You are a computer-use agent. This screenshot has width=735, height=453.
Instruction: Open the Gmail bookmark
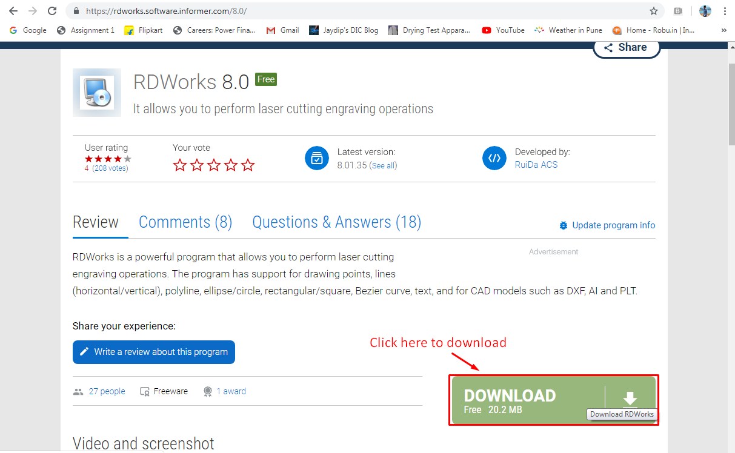click(x=283, y=30)
